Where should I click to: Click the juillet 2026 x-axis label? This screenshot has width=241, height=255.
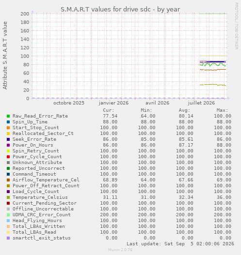pyautogui.click(x=201, y=103)
